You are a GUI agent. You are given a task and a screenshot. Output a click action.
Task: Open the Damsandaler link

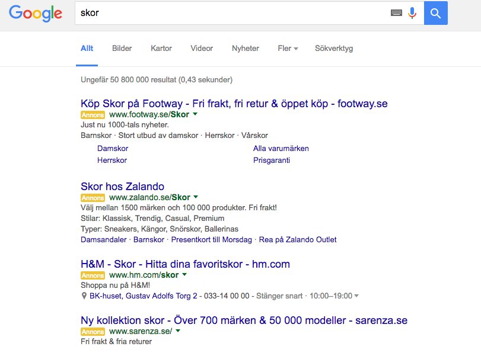point(103,240)
